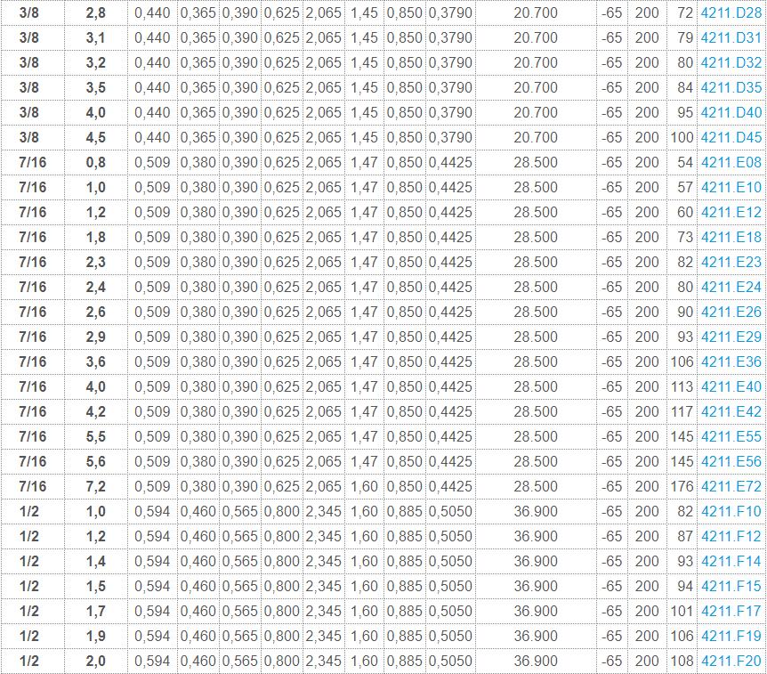
Task: Click the 4211.D32 product link
Action: pos(731,63)
